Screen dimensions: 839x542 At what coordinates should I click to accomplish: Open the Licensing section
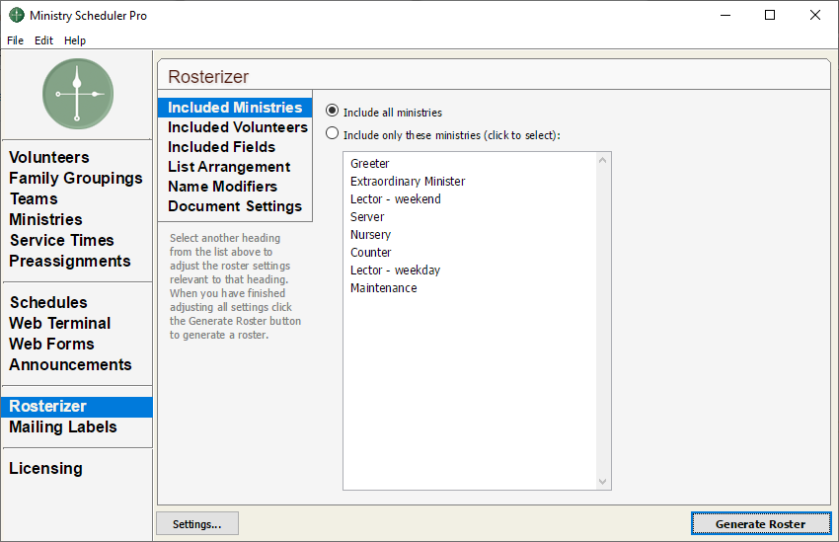[46, 469]
